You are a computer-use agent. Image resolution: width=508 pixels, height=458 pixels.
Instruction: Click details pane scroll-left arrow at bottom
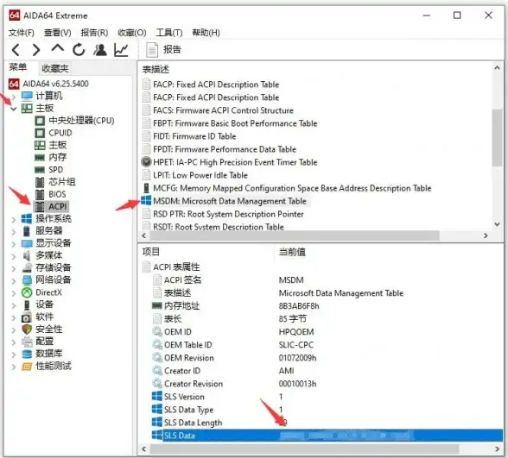point(144,449)
